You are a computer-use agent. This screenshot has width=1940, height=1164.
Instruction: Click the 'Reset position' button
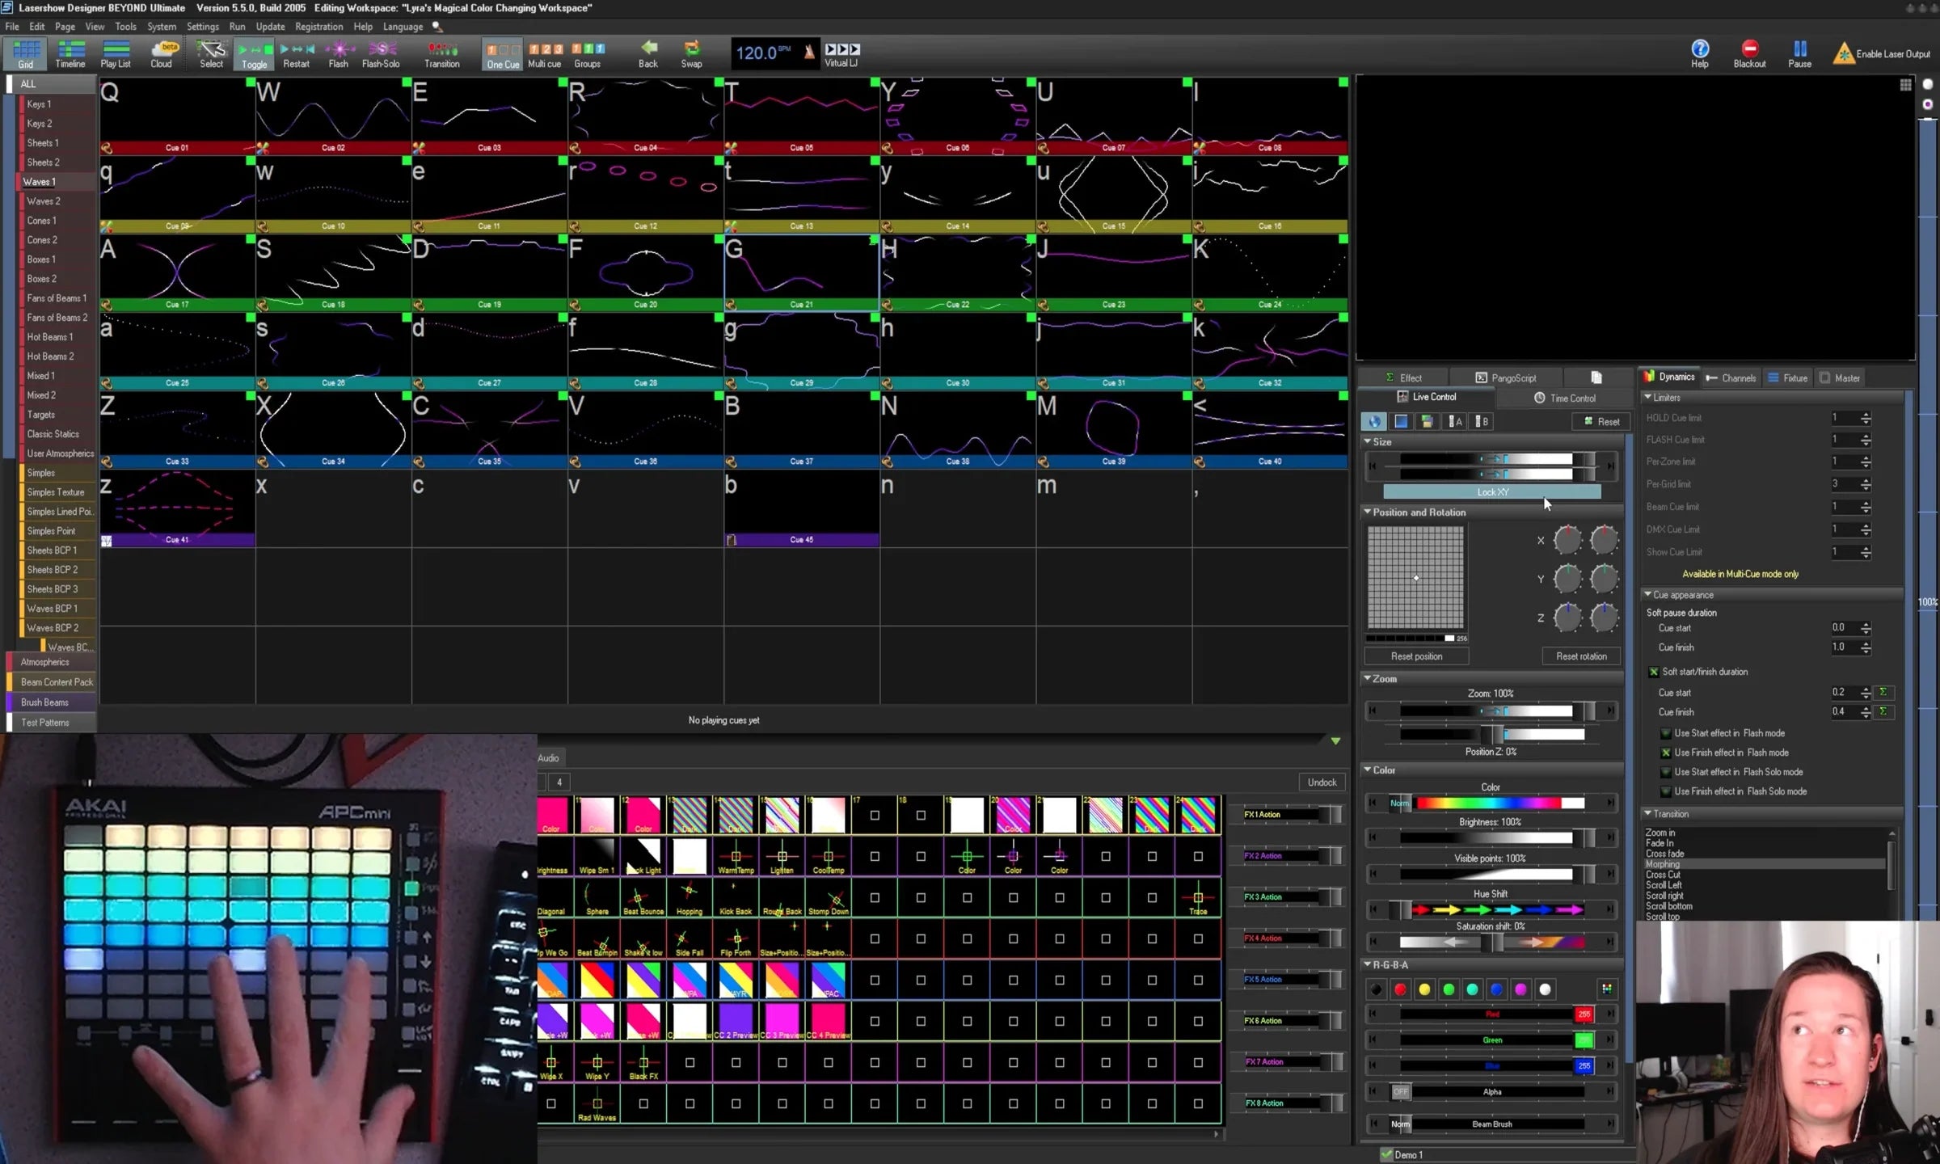[1416, 656]
